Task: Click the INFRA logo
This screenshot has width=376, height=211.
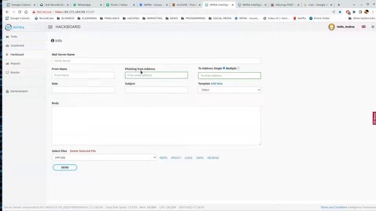Action: click(x=15, y=28)
